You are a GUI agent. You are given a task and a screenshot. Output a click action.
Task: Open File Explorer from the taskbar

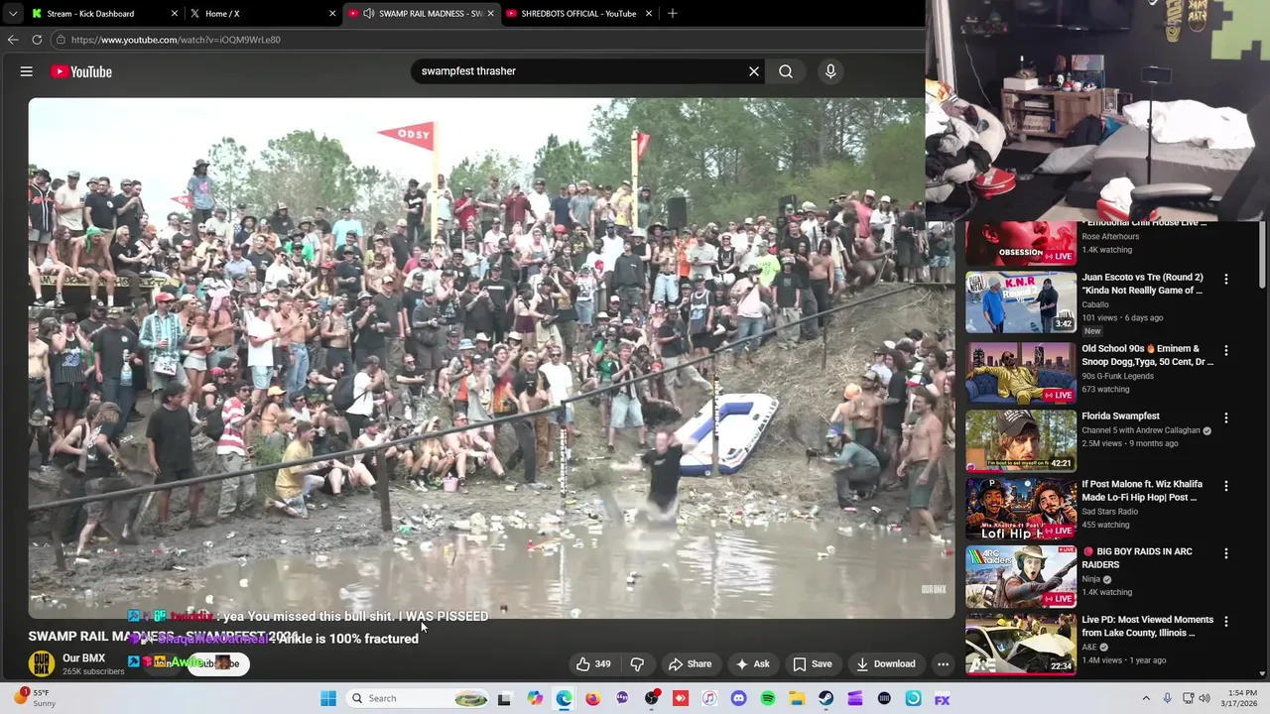coord(797,698)
